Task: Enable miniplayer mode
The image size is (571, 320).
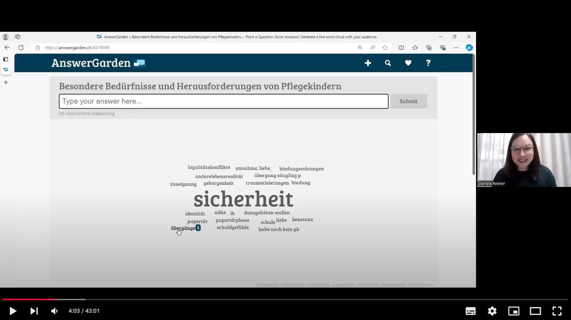Action: click(x=513, y=311)
